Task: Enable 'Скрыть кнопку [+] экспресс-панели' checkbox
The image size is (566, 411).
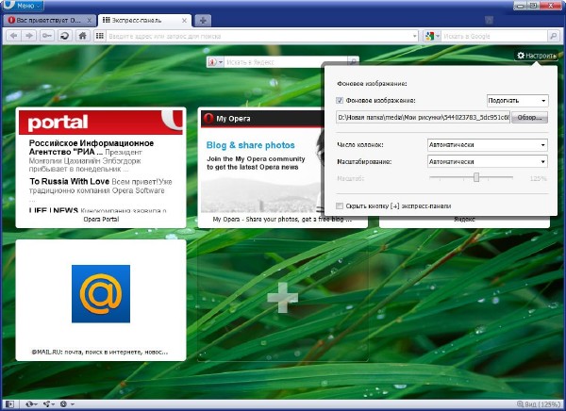Action: [x=340, y=205]
